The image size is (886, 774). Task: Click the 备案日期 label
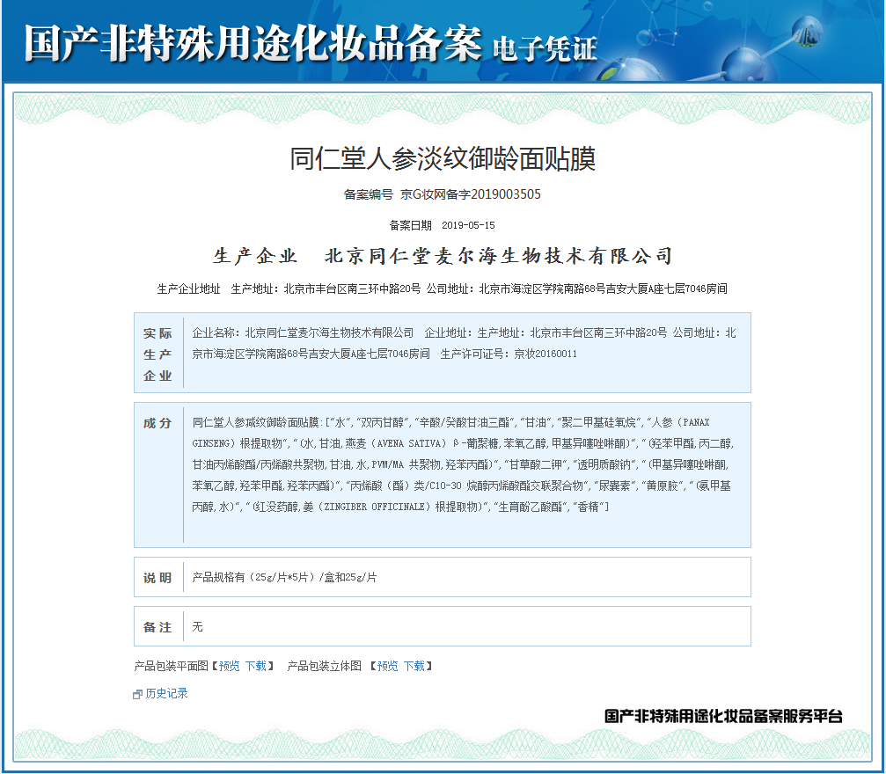[410, 225]
